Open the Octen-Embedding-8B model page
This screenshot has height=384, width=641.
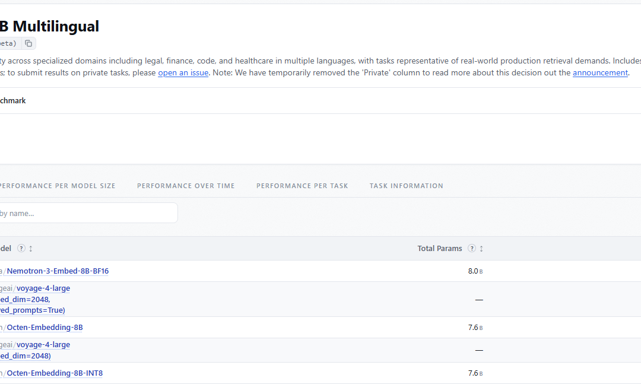coord(45,328)
